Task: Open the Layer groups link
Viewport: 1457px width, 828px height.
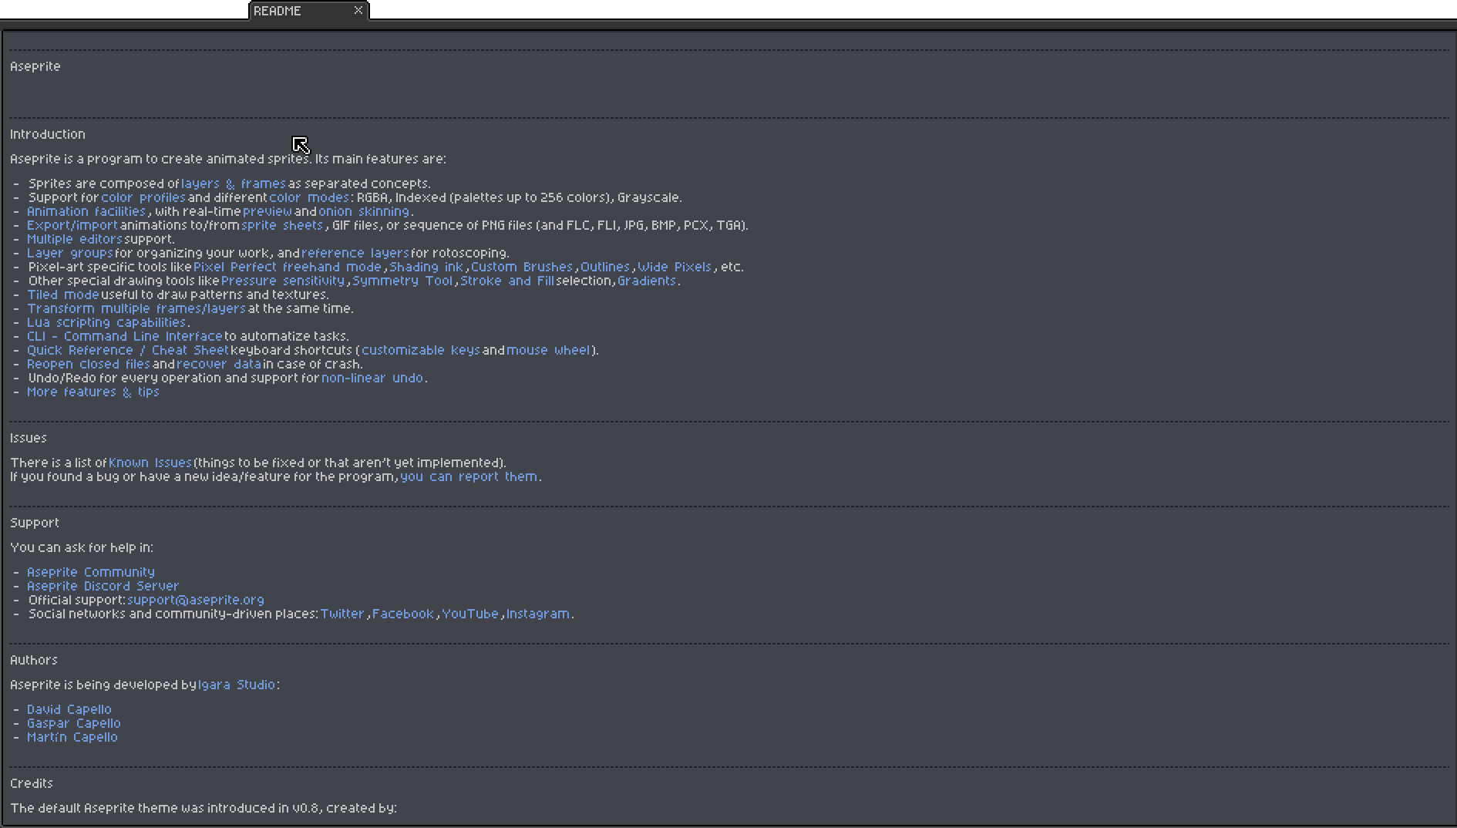Action: click(70, 253)
